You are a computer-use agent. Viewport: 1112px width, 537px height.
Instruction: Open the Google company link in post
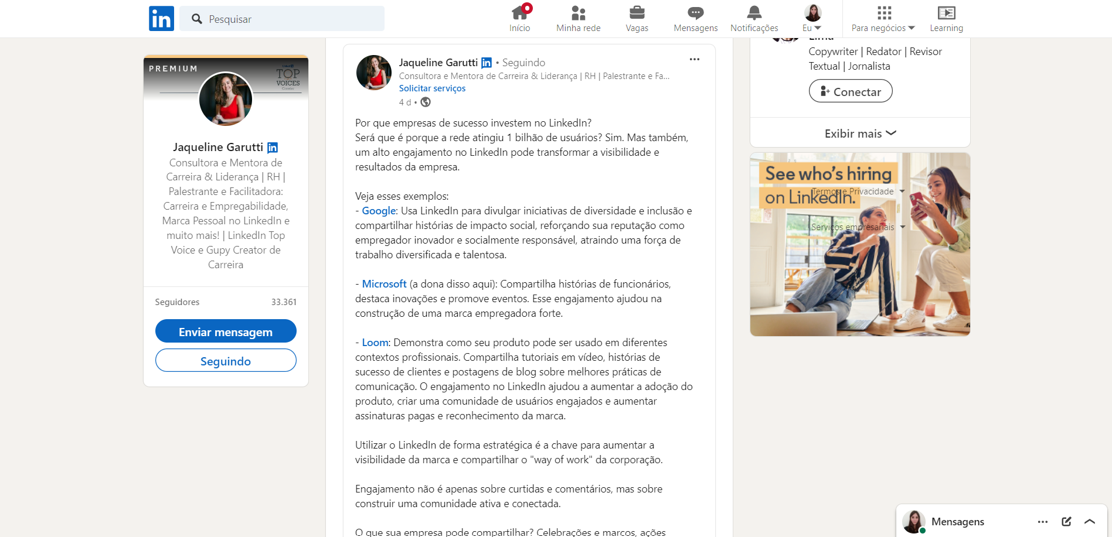click(x=379, y=211)
